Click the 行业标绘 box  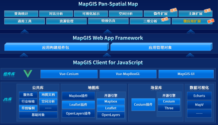(x=28, y=102)
